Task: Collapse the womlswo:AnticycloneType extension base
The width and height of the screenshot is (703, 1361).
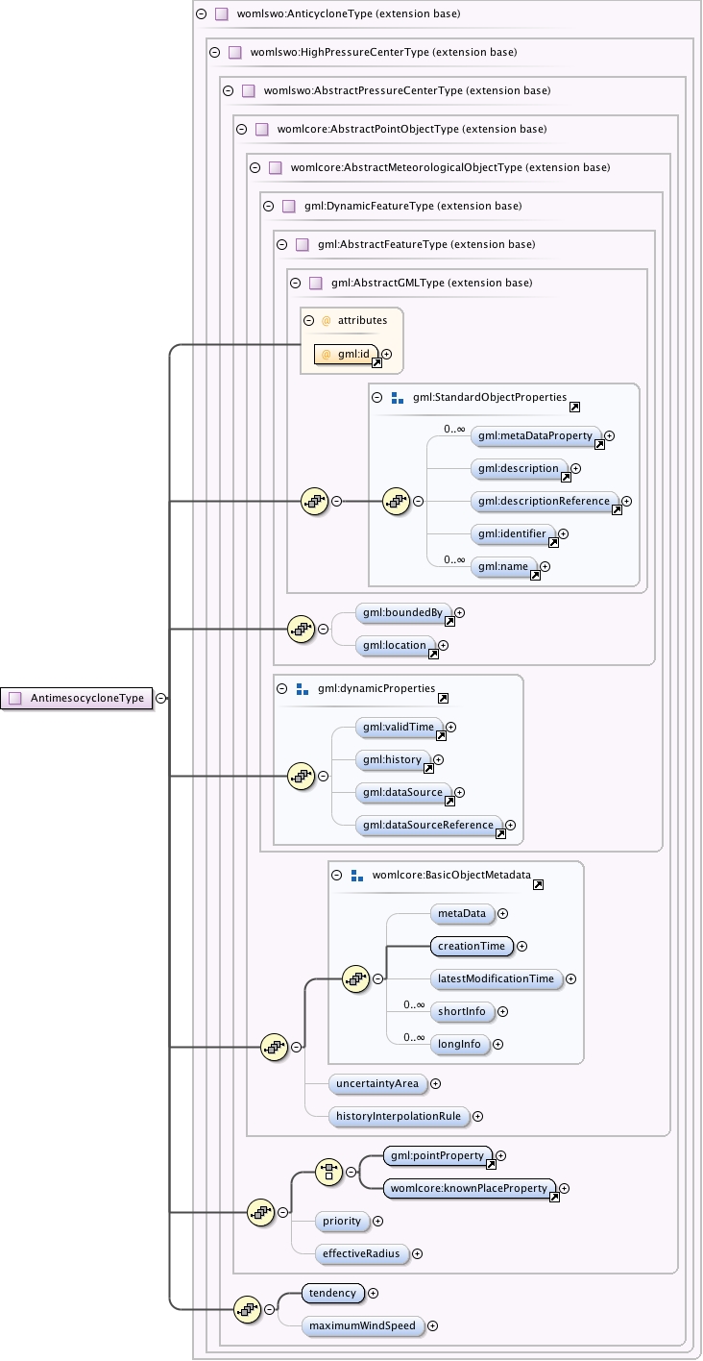Action: [x=201, y=14]
